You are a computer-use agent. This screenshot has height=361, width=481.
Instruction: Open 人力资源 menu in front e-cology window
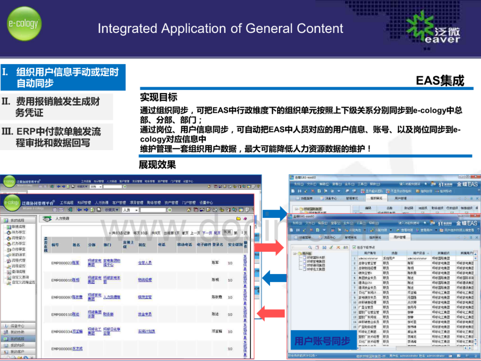pos(101,202)
